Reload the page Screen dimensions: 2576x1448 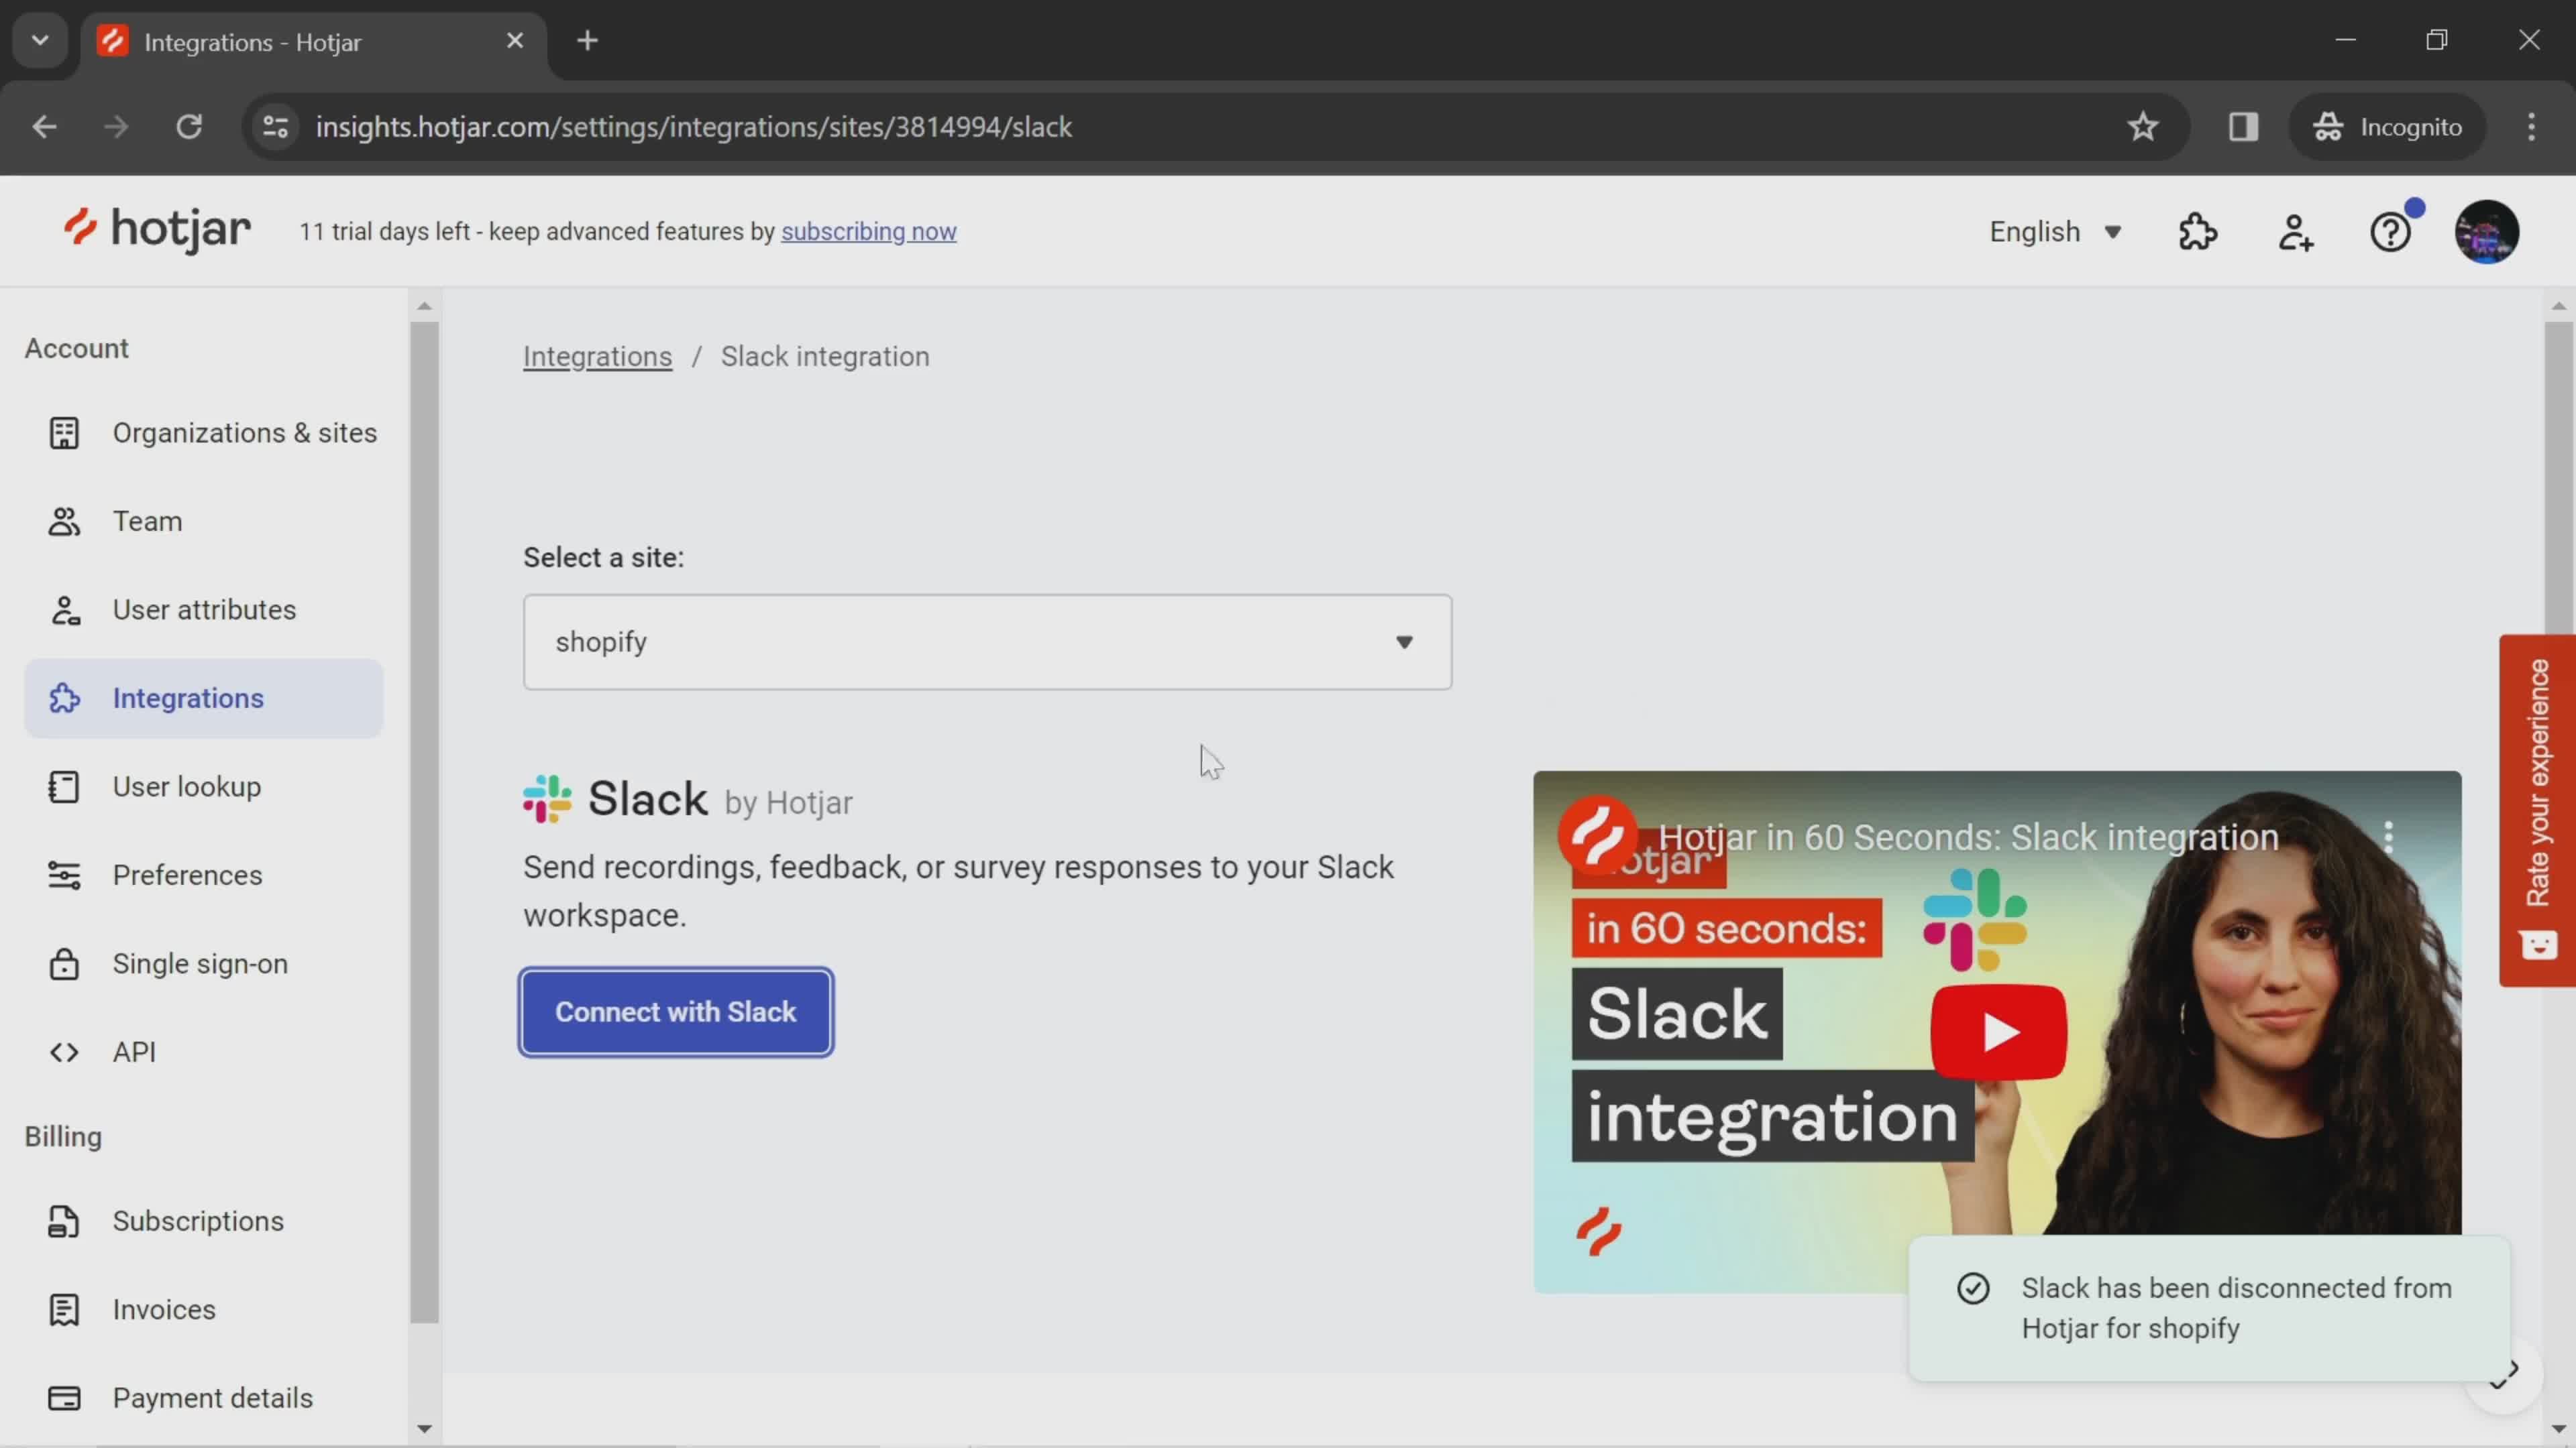pyautogui.click(x=189, y=127)
